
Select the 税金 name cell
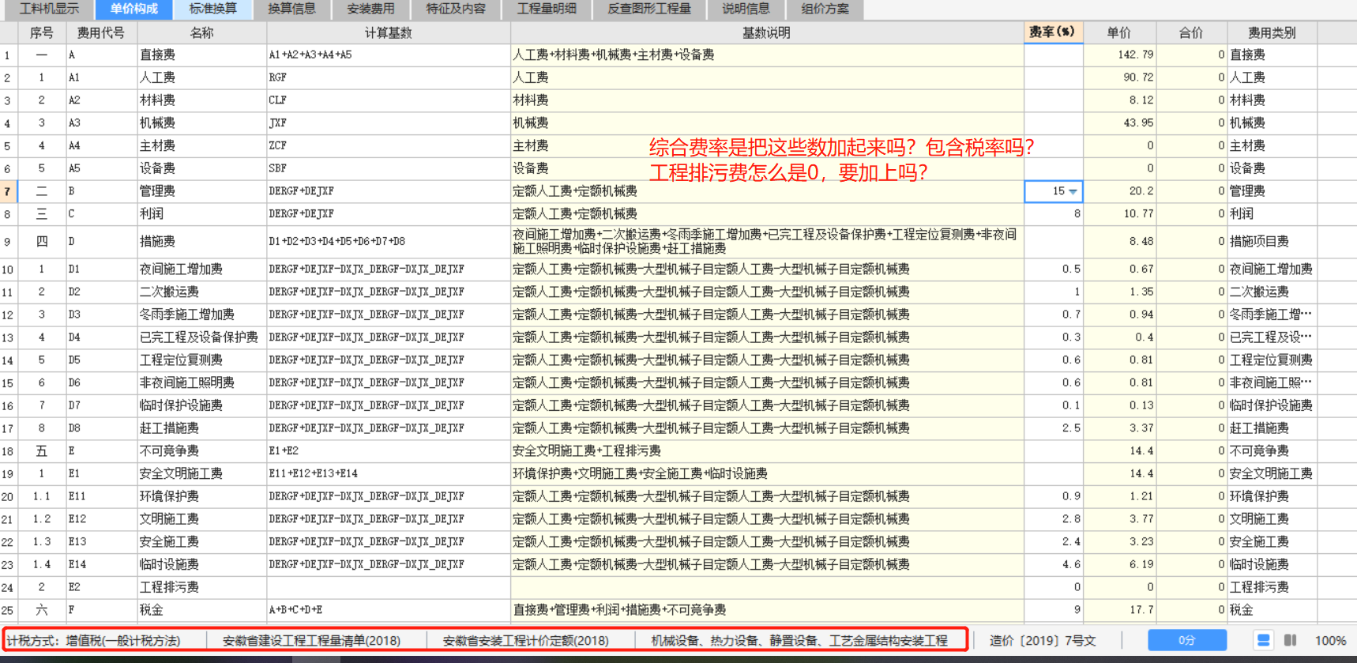coord(202,610)
